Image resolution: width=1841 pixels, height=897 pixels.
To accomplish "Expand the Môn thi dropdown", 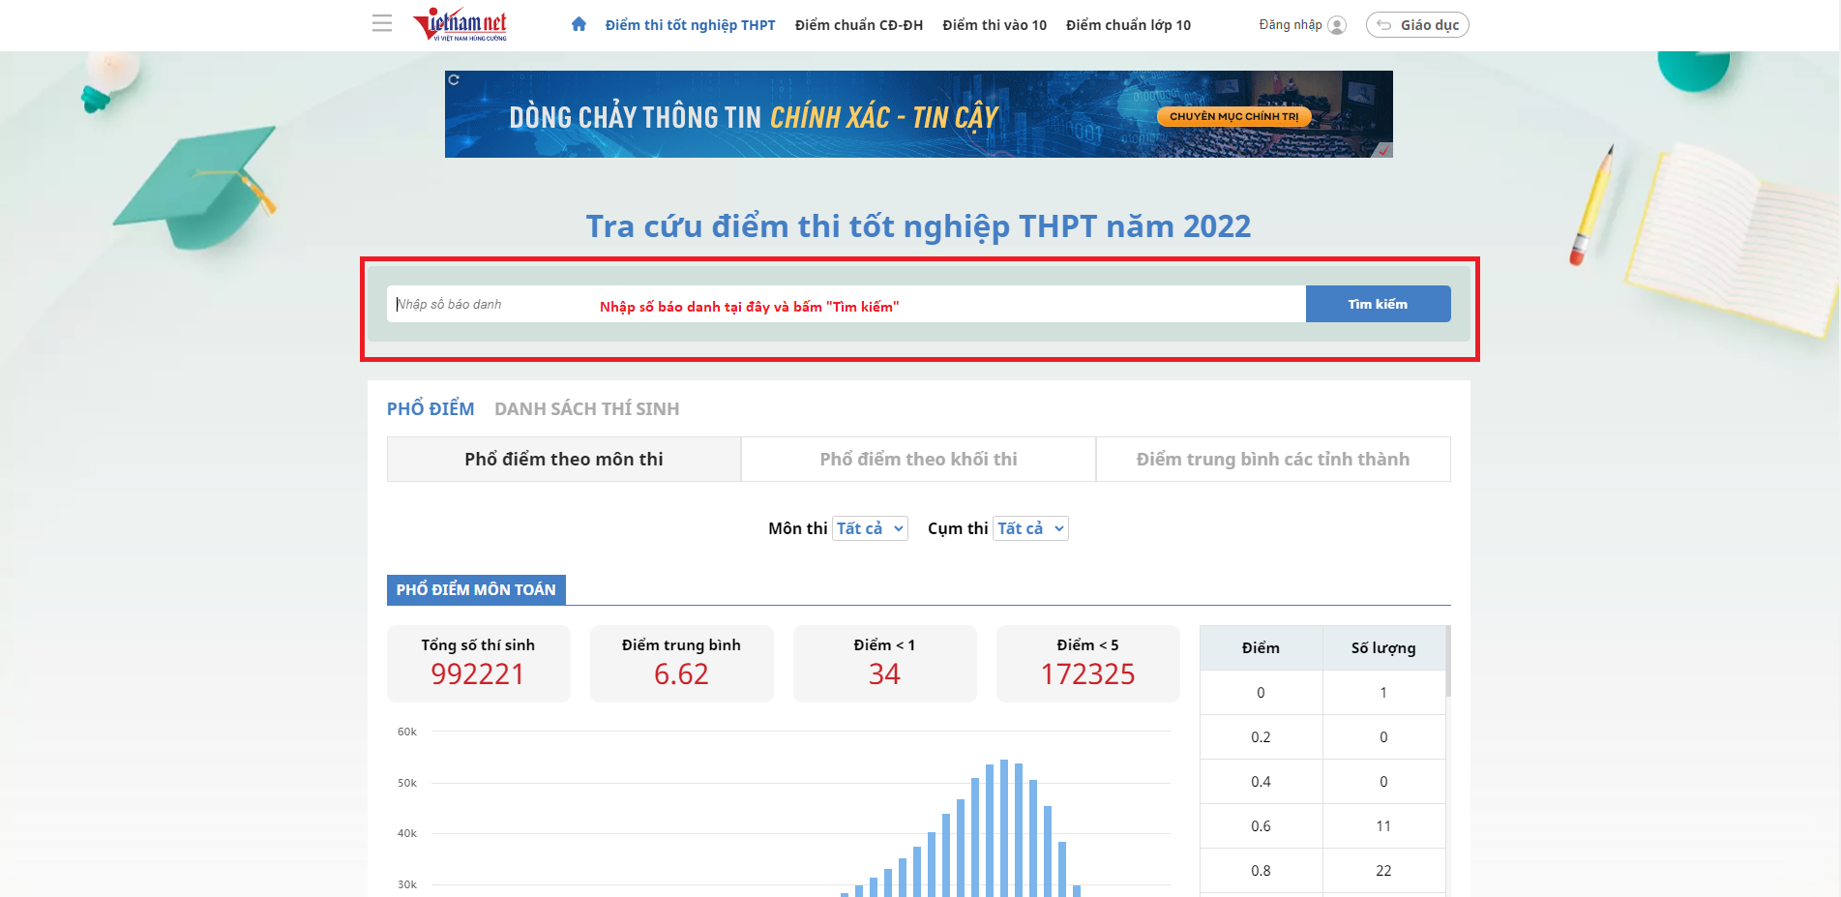I will point(869,528).
